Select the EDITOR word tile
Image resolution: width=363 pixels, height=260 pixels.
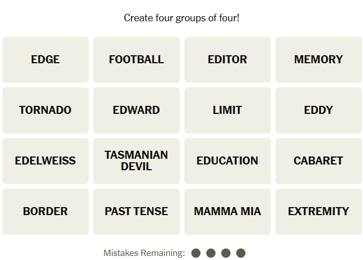point(228,60)
